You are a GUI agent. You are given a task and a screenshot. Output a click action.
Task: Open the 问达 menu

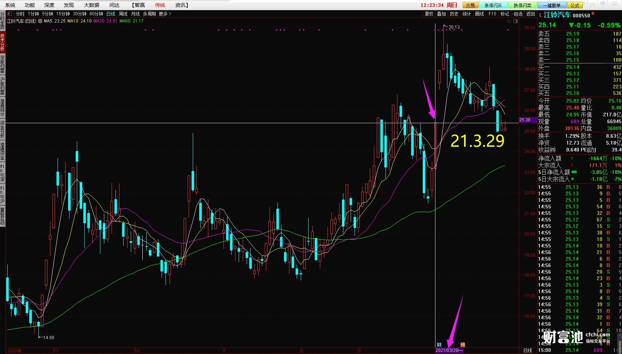coord(114,5)
